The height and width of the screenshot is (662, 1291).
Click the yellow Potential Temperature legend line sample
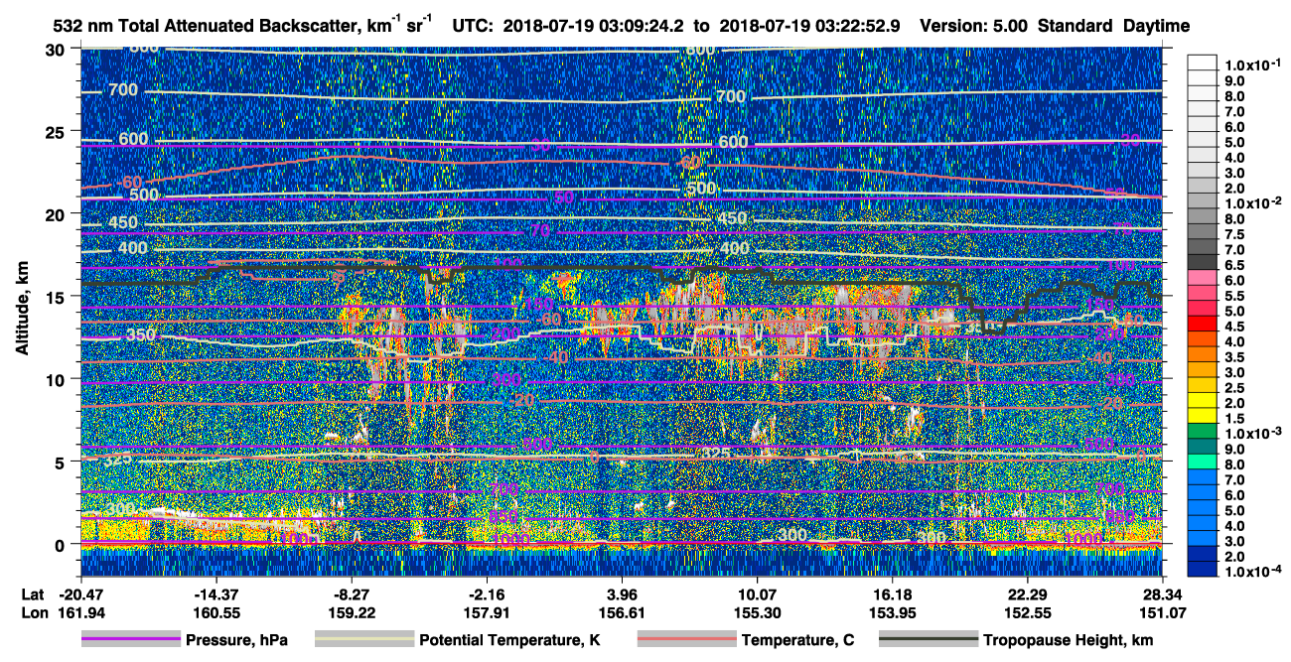[x=363, y=640]
